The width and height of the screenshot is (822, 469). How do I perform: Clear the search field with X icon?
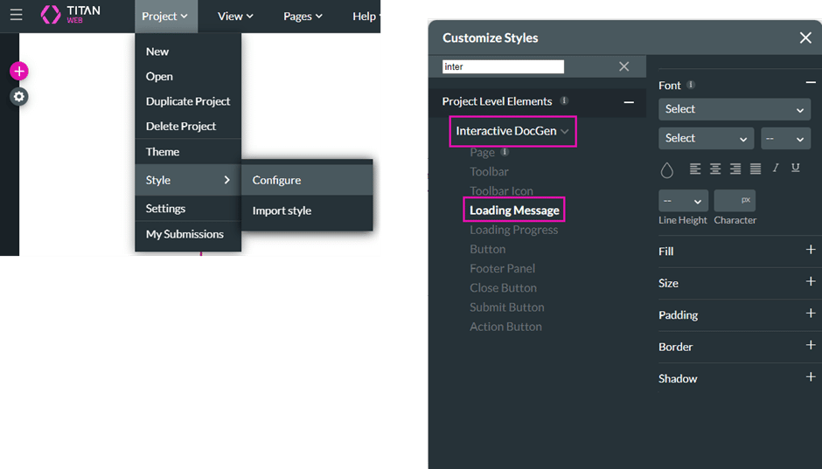pyautogui.click(x=623, y=66)
